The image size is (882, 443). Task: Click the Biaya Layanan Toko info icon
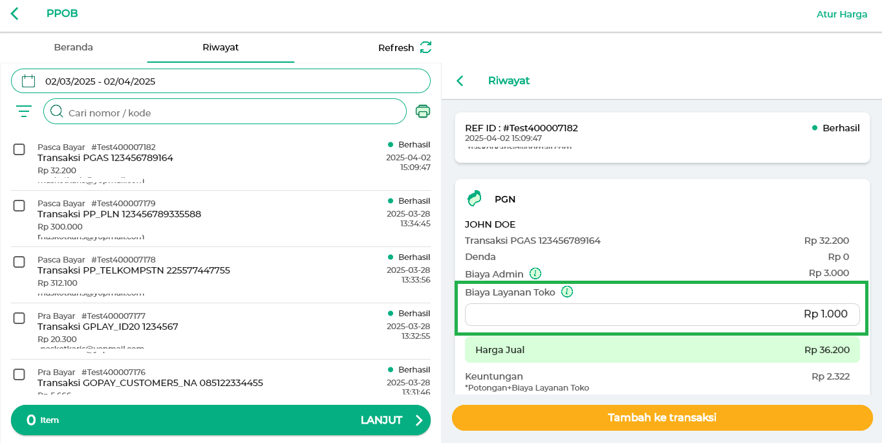567,292
